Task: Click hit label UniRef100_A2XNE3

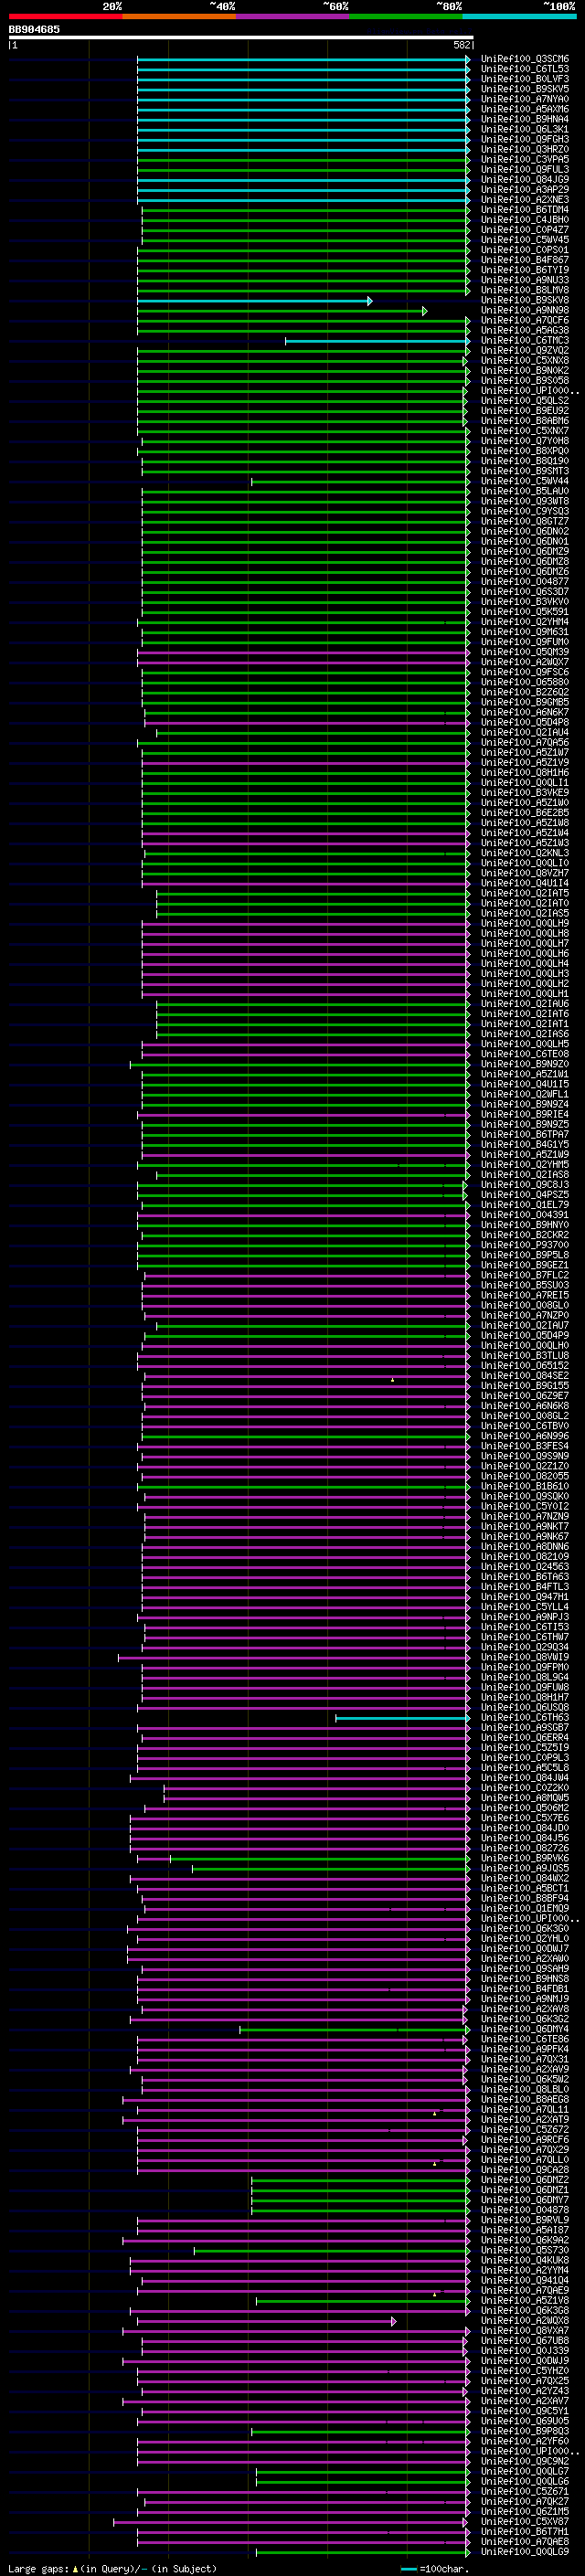Action: [525, 200]
